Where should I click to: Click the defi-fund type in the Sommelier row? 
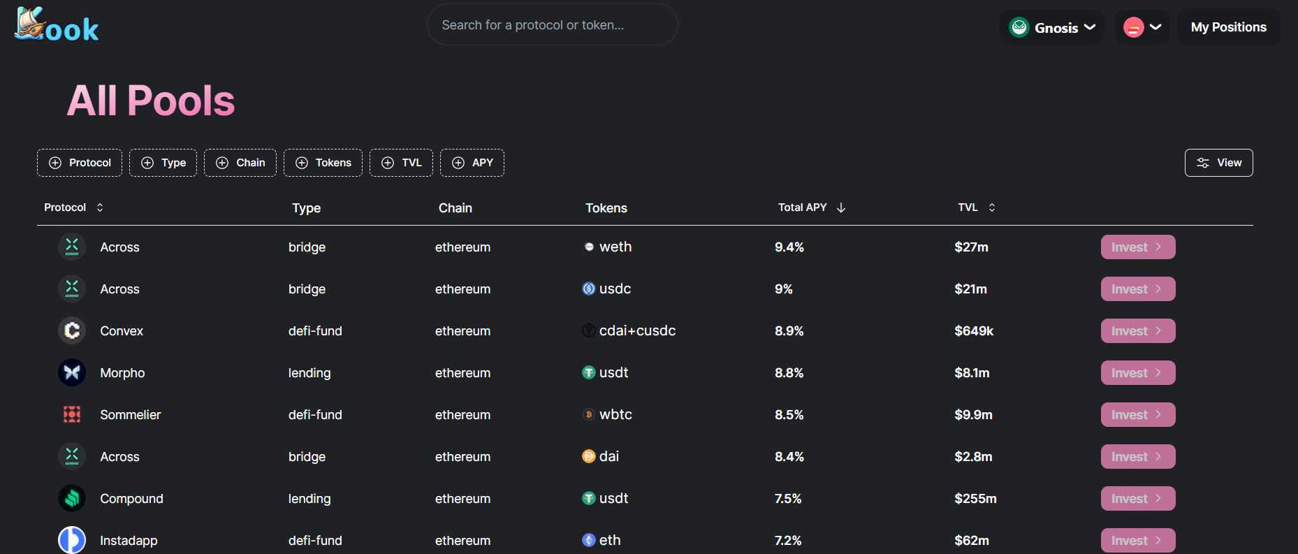click(315, 415)
